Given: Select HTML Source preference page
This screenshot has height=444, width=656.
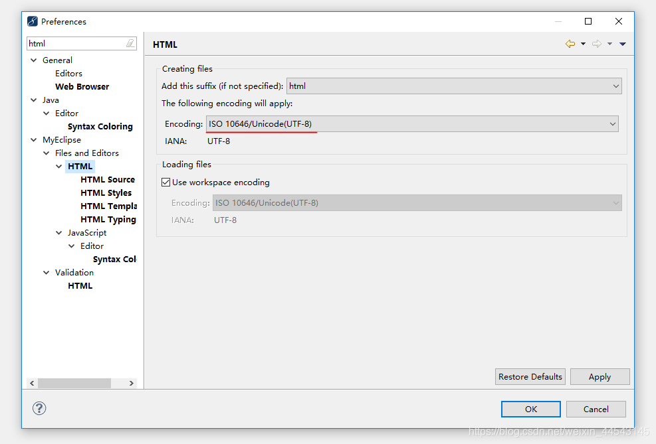Looking at the screenshot, I should (x=108, y=180).
